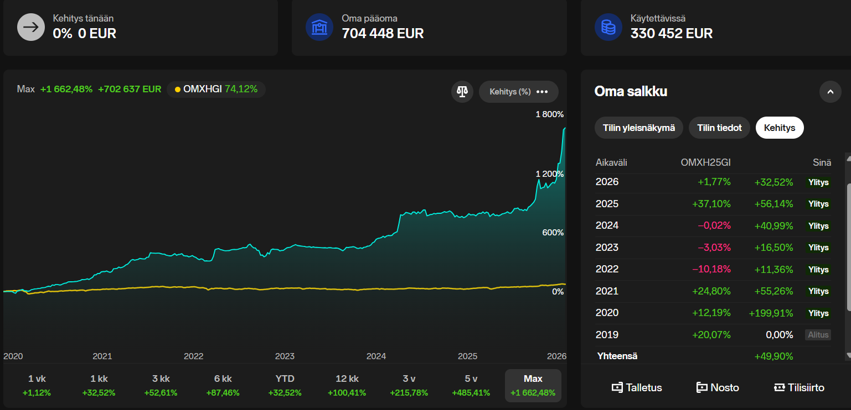
Task: Select the 5 v time range
Action: point(471,385)
